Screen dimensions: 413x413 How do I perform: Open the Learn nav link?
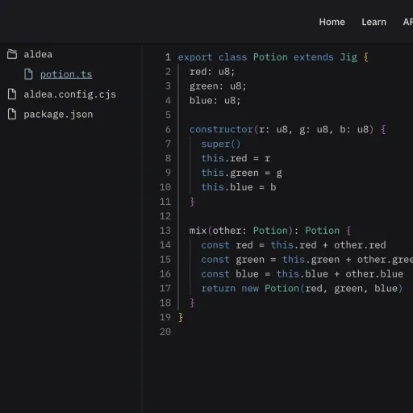[x=373, y=22]
